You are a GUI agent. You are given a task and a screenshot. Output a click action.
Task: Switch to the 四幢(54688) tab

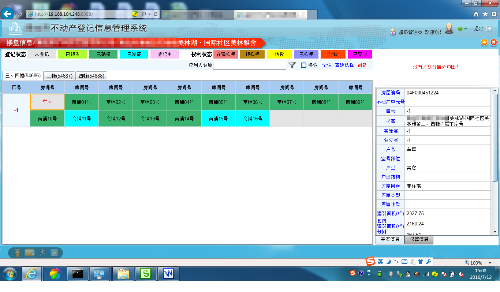(x=92, y=76)
